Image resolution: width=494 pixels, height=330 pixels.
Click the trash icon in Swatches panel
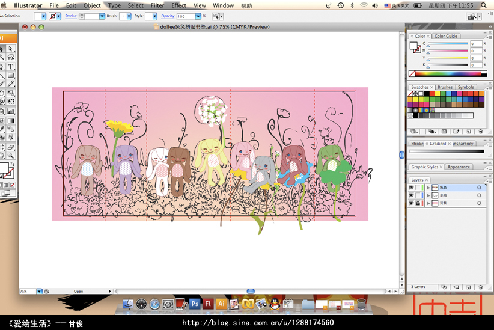pyautogui.click(x=480, y=132)
